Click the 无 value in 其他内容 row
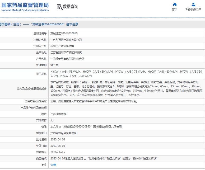This screenshot has width=205, height=170. coord(52,120)
